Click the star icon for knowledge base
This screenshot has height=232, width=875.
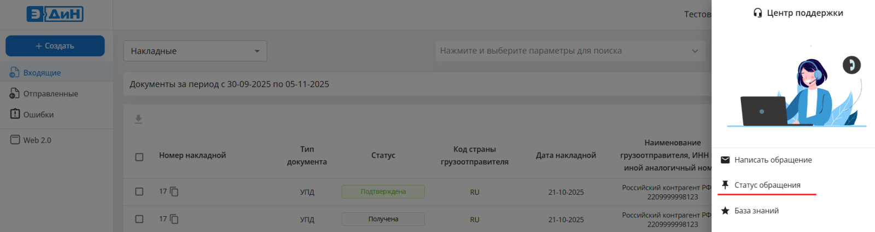[725, 211]
